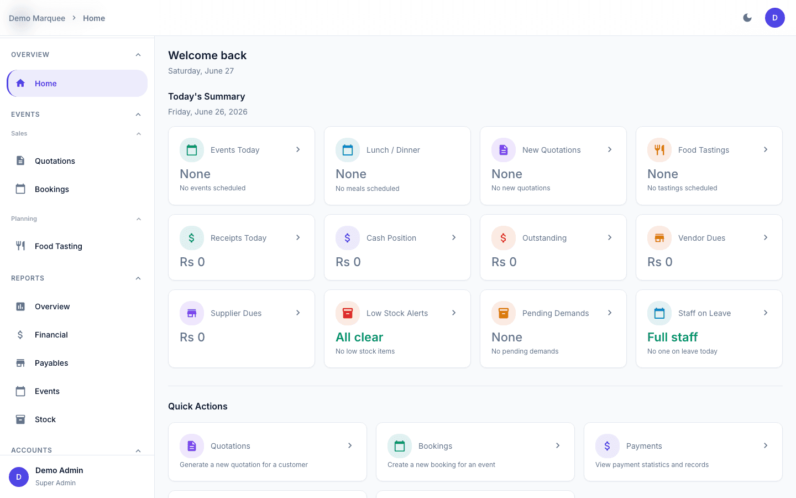Image resolution: width=796 pixels, height=498 pixels.
Task: Click the Home house icon in sidebar
Action: point(20,83)
